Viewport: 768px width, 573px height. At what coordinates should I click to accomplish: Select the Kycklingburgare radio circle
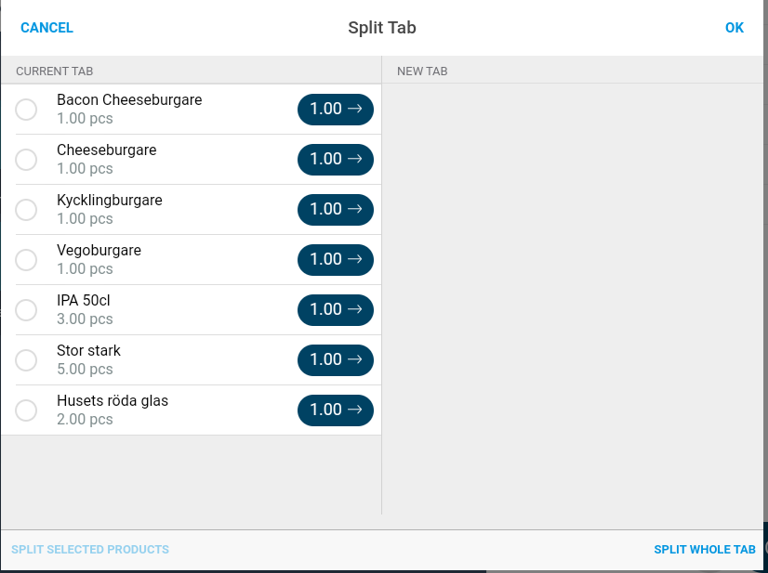(26, 210)
